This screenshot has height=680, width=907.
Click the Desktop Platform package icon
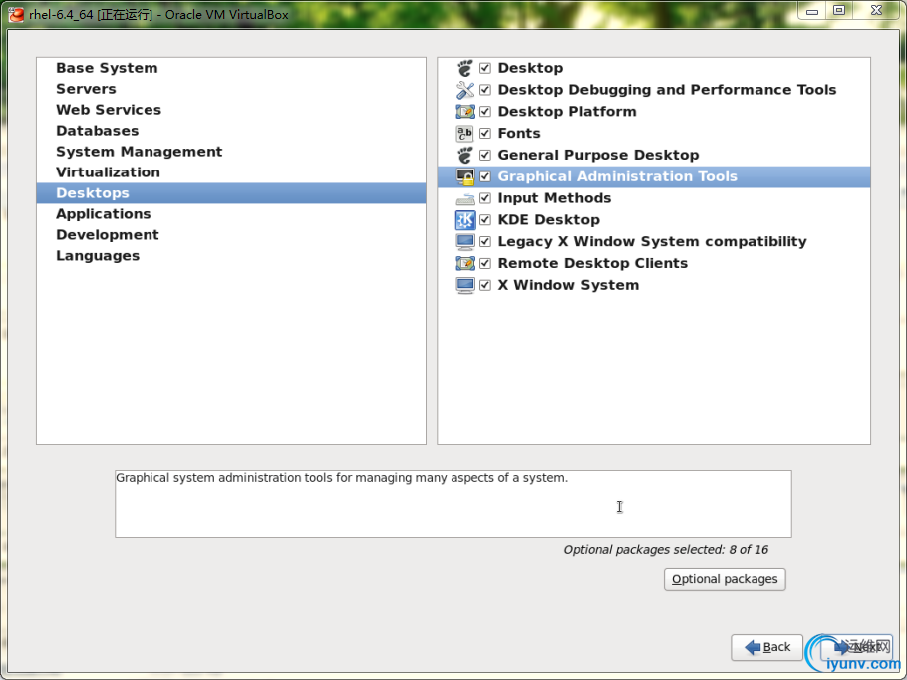465,111
